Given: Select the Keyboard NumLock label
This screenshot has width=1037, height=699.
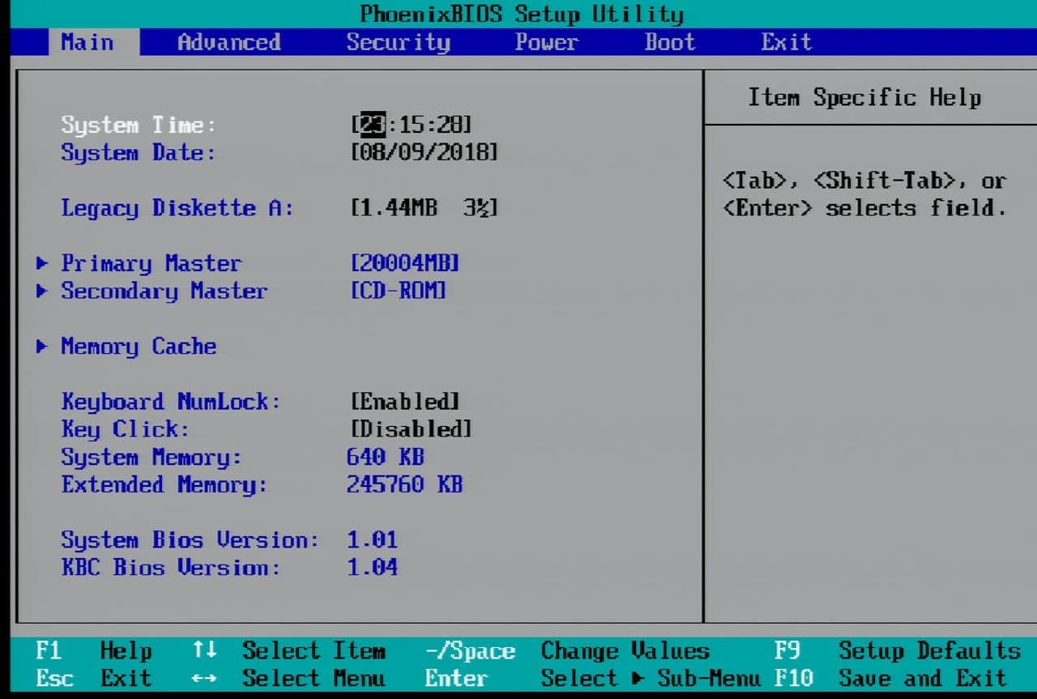Looking at the screenshot, I should 171,402.
